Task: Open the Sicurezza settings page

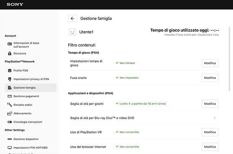Action: [x=31, y=53]
